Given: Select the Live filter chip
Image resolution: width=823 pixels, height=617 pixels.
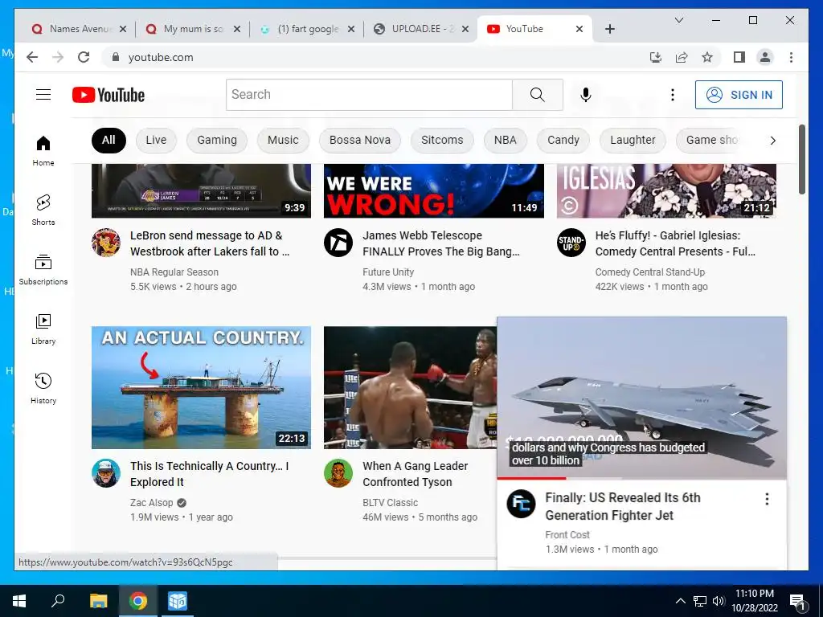Looking at the screenshot, I should click(x=156, y=140).
